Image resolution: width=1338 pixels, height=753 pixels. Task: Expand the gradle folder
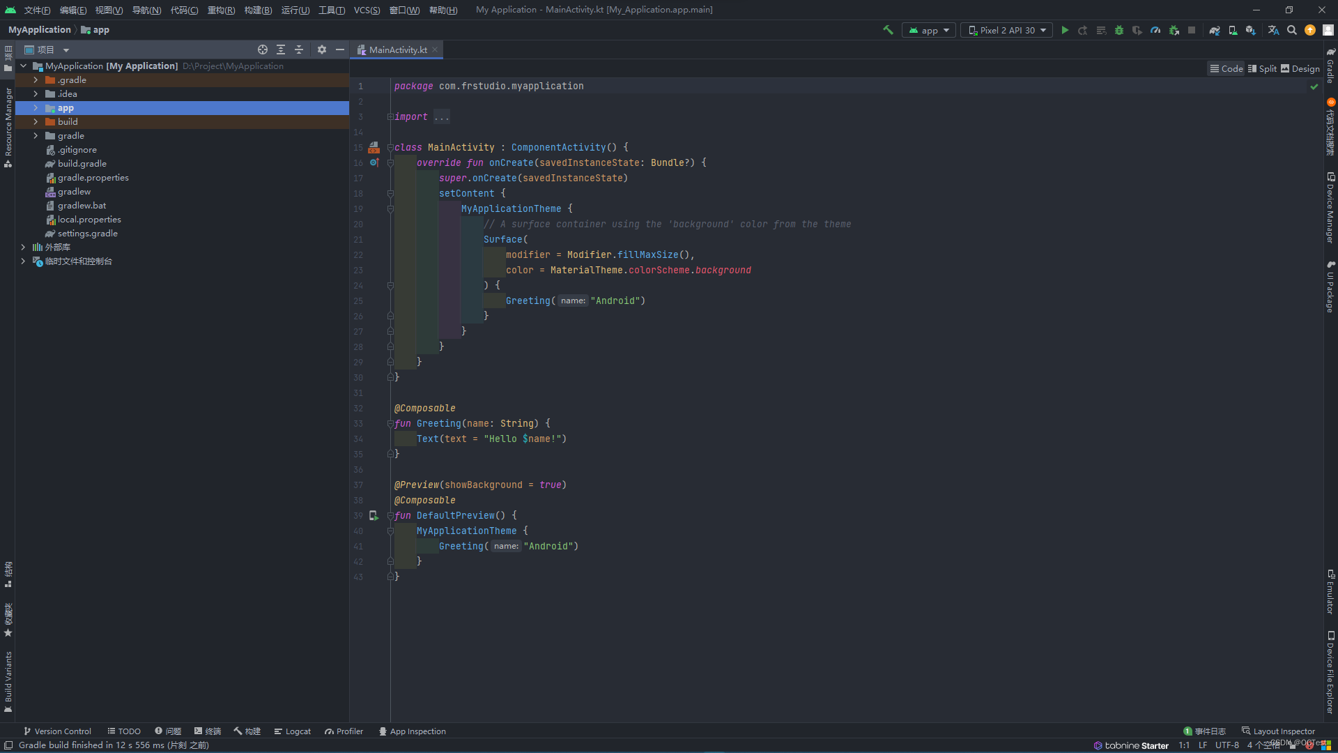coord(36,136)
